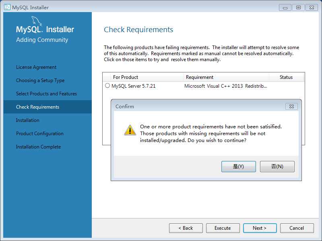Click the < Back button
Screen dimensions: 322x241
click(186, 228)
